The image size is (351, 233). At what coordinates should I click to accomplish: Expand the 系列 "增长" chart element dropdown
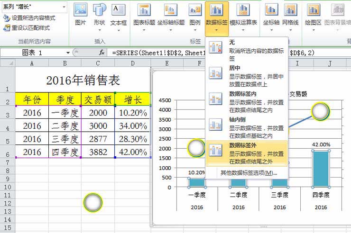coord(64,8)
